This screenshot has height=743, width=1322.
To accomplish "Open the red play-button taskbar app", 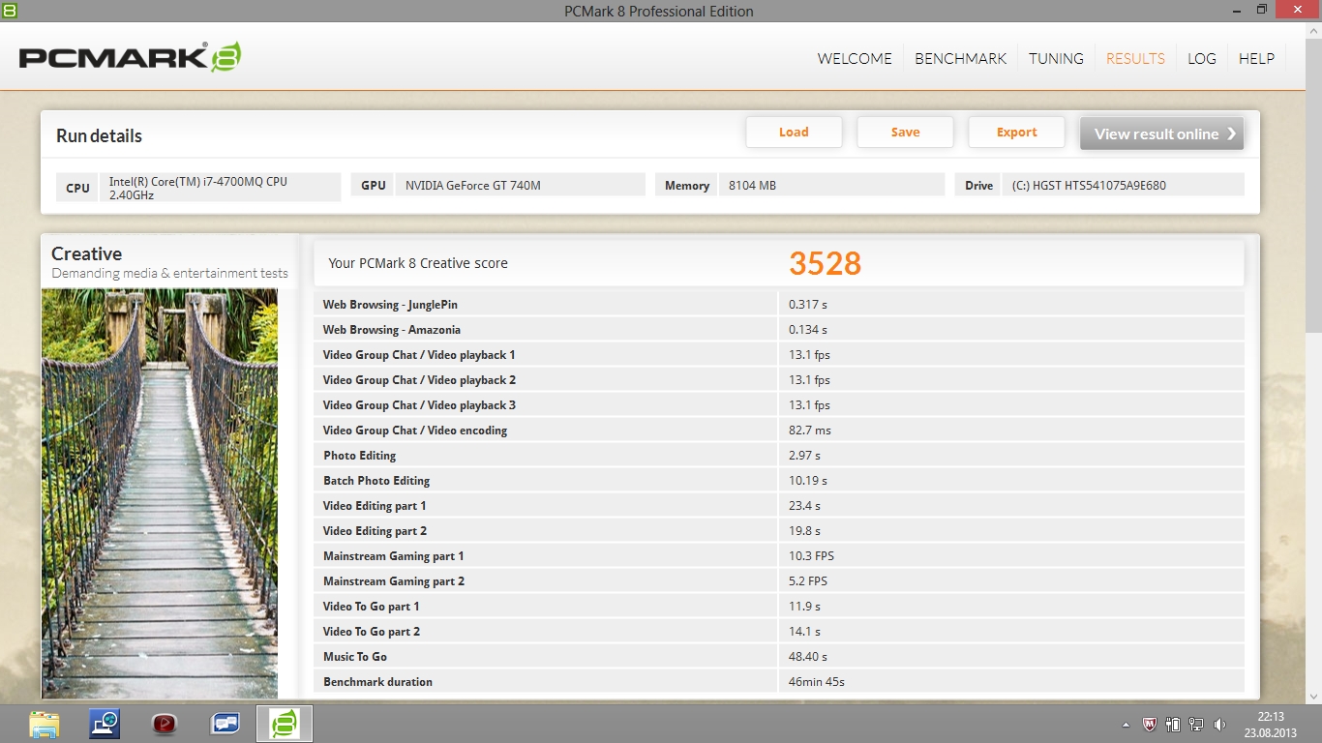I will point(165,724).
